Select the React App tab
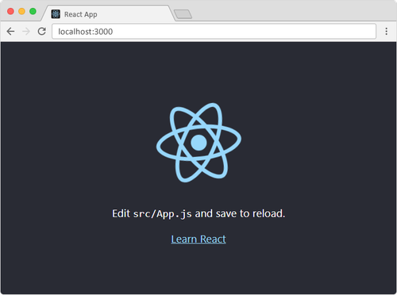The height and width of the screenshot is (295, 397). (109, 13)
